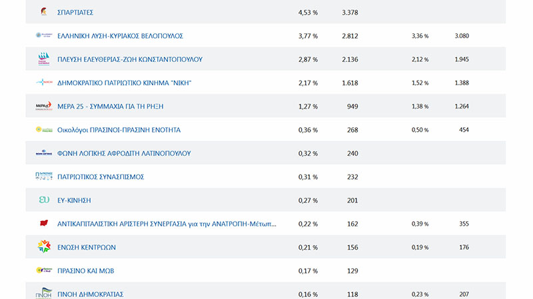Image resolution: width=533 pixels, height=299 pixels.
Task: Click the ΝΙΚΗ party logo
Action: (x=43, y=83)
